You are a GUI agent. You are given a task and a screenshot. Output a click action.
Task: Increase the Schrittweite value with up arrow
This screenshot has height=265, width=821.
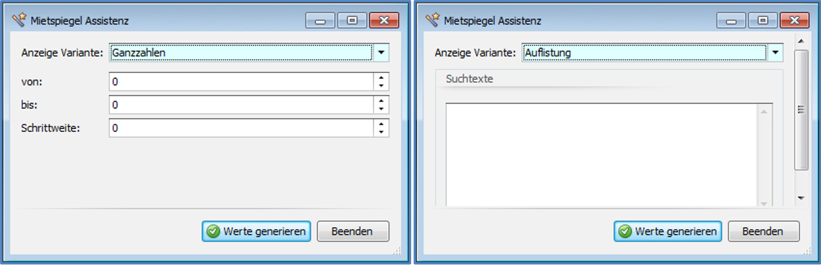381,124
